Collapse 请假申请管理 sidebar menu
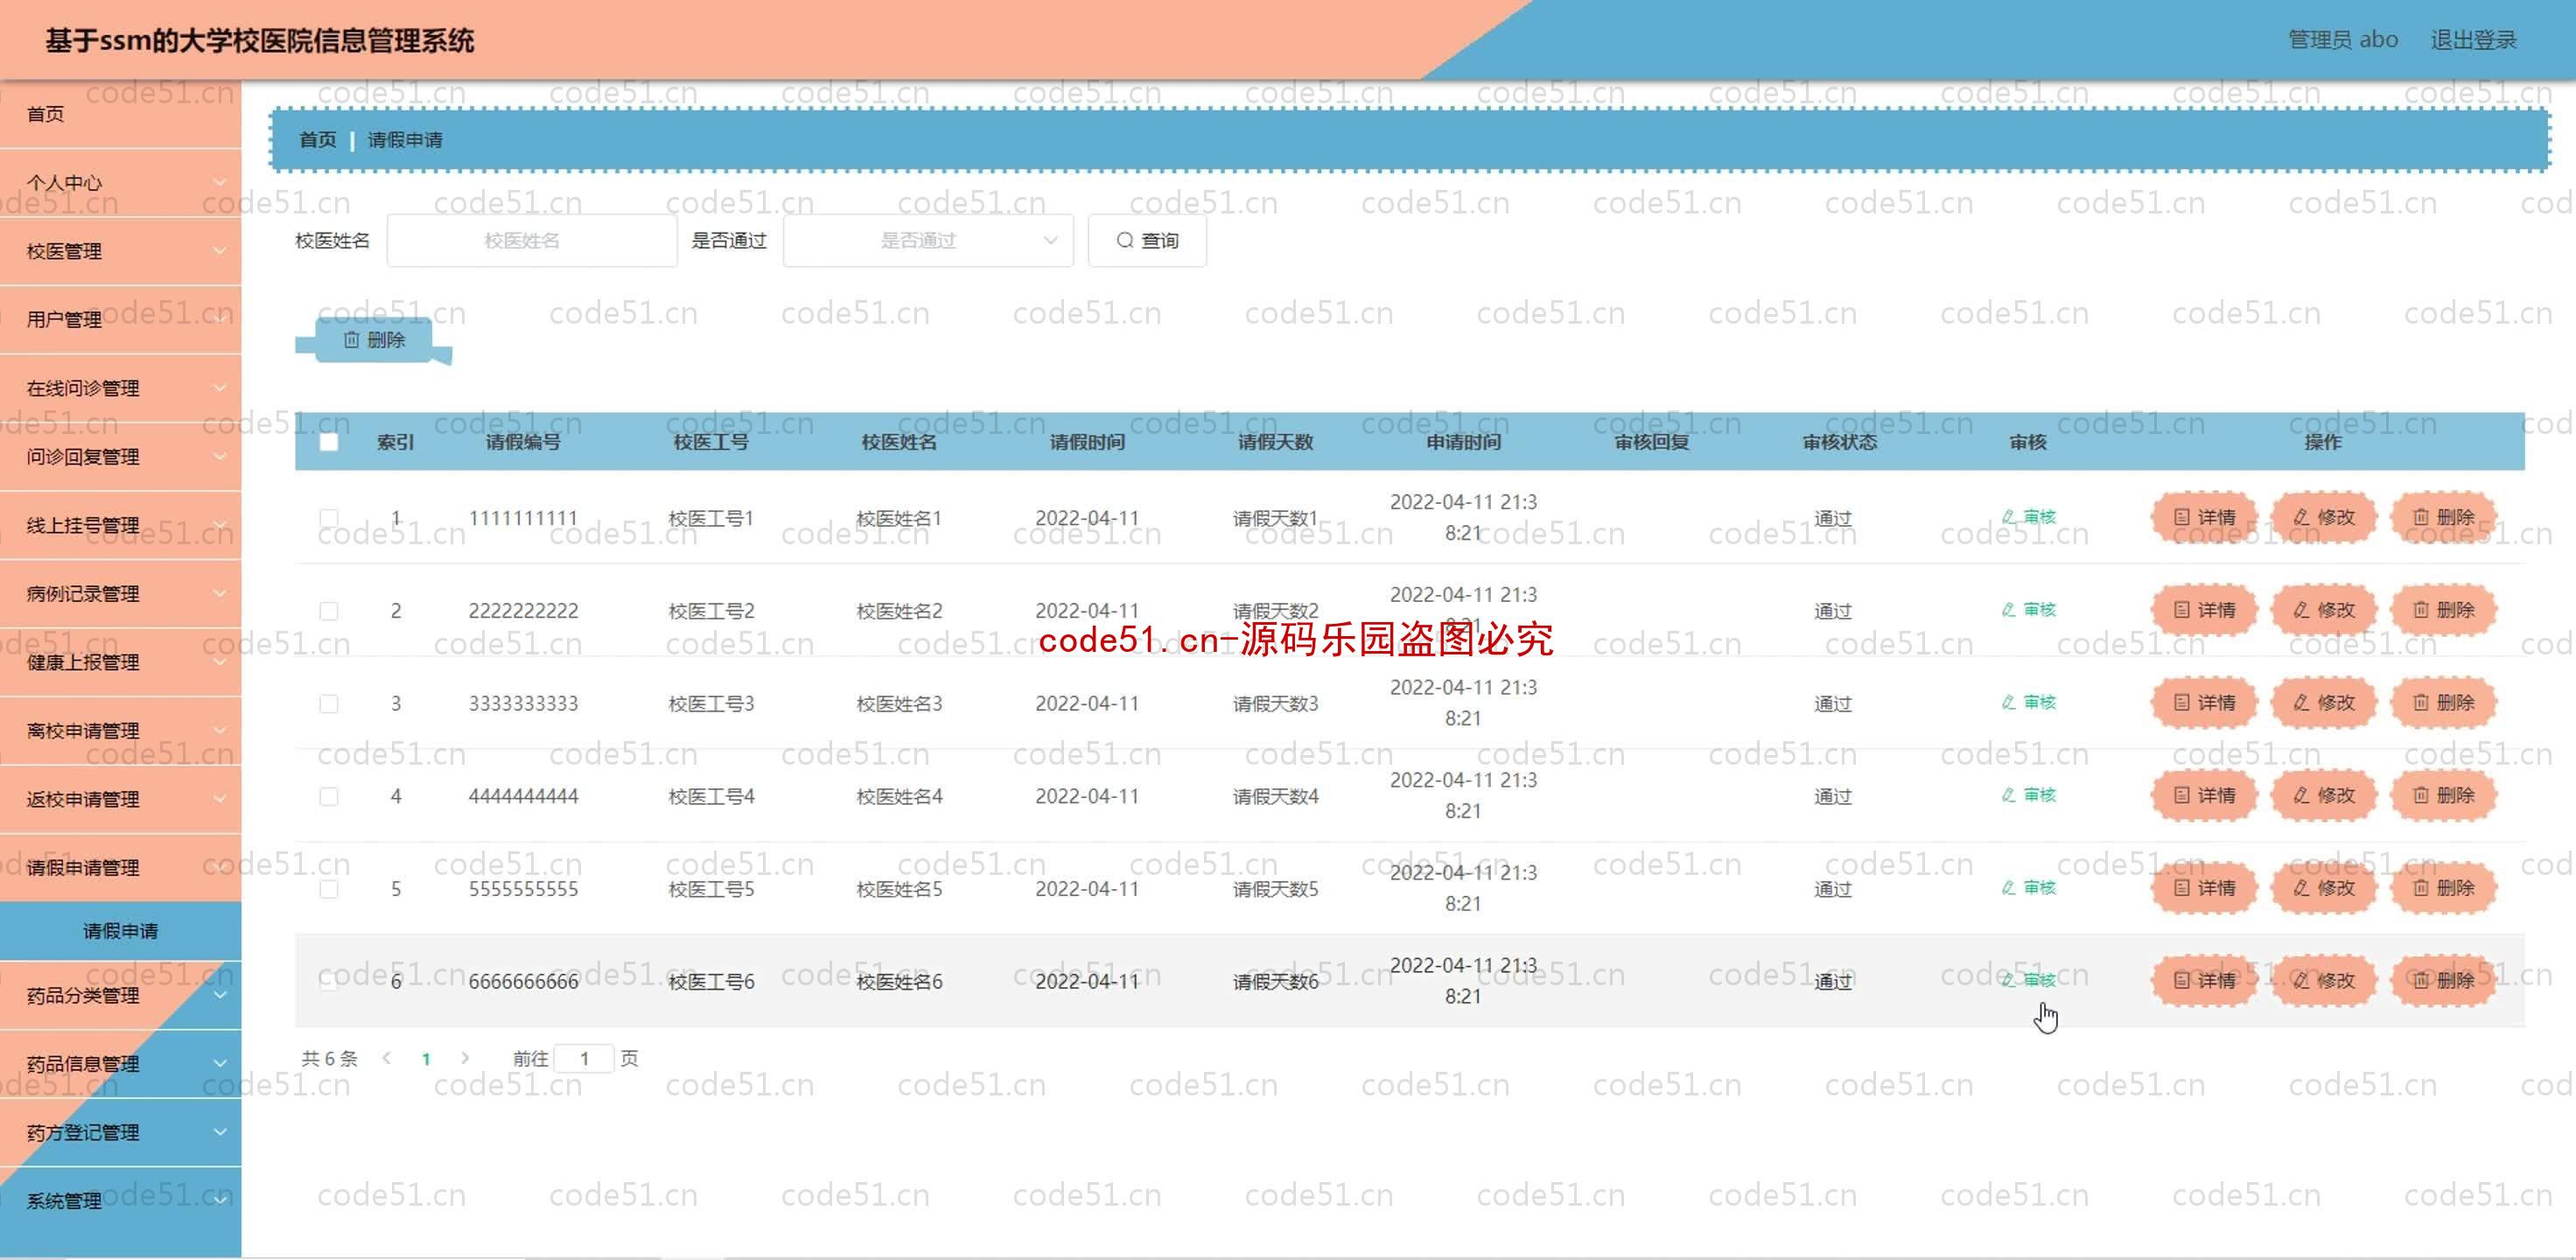This screenshot has height=1260, width=2576. pos(120,868)
